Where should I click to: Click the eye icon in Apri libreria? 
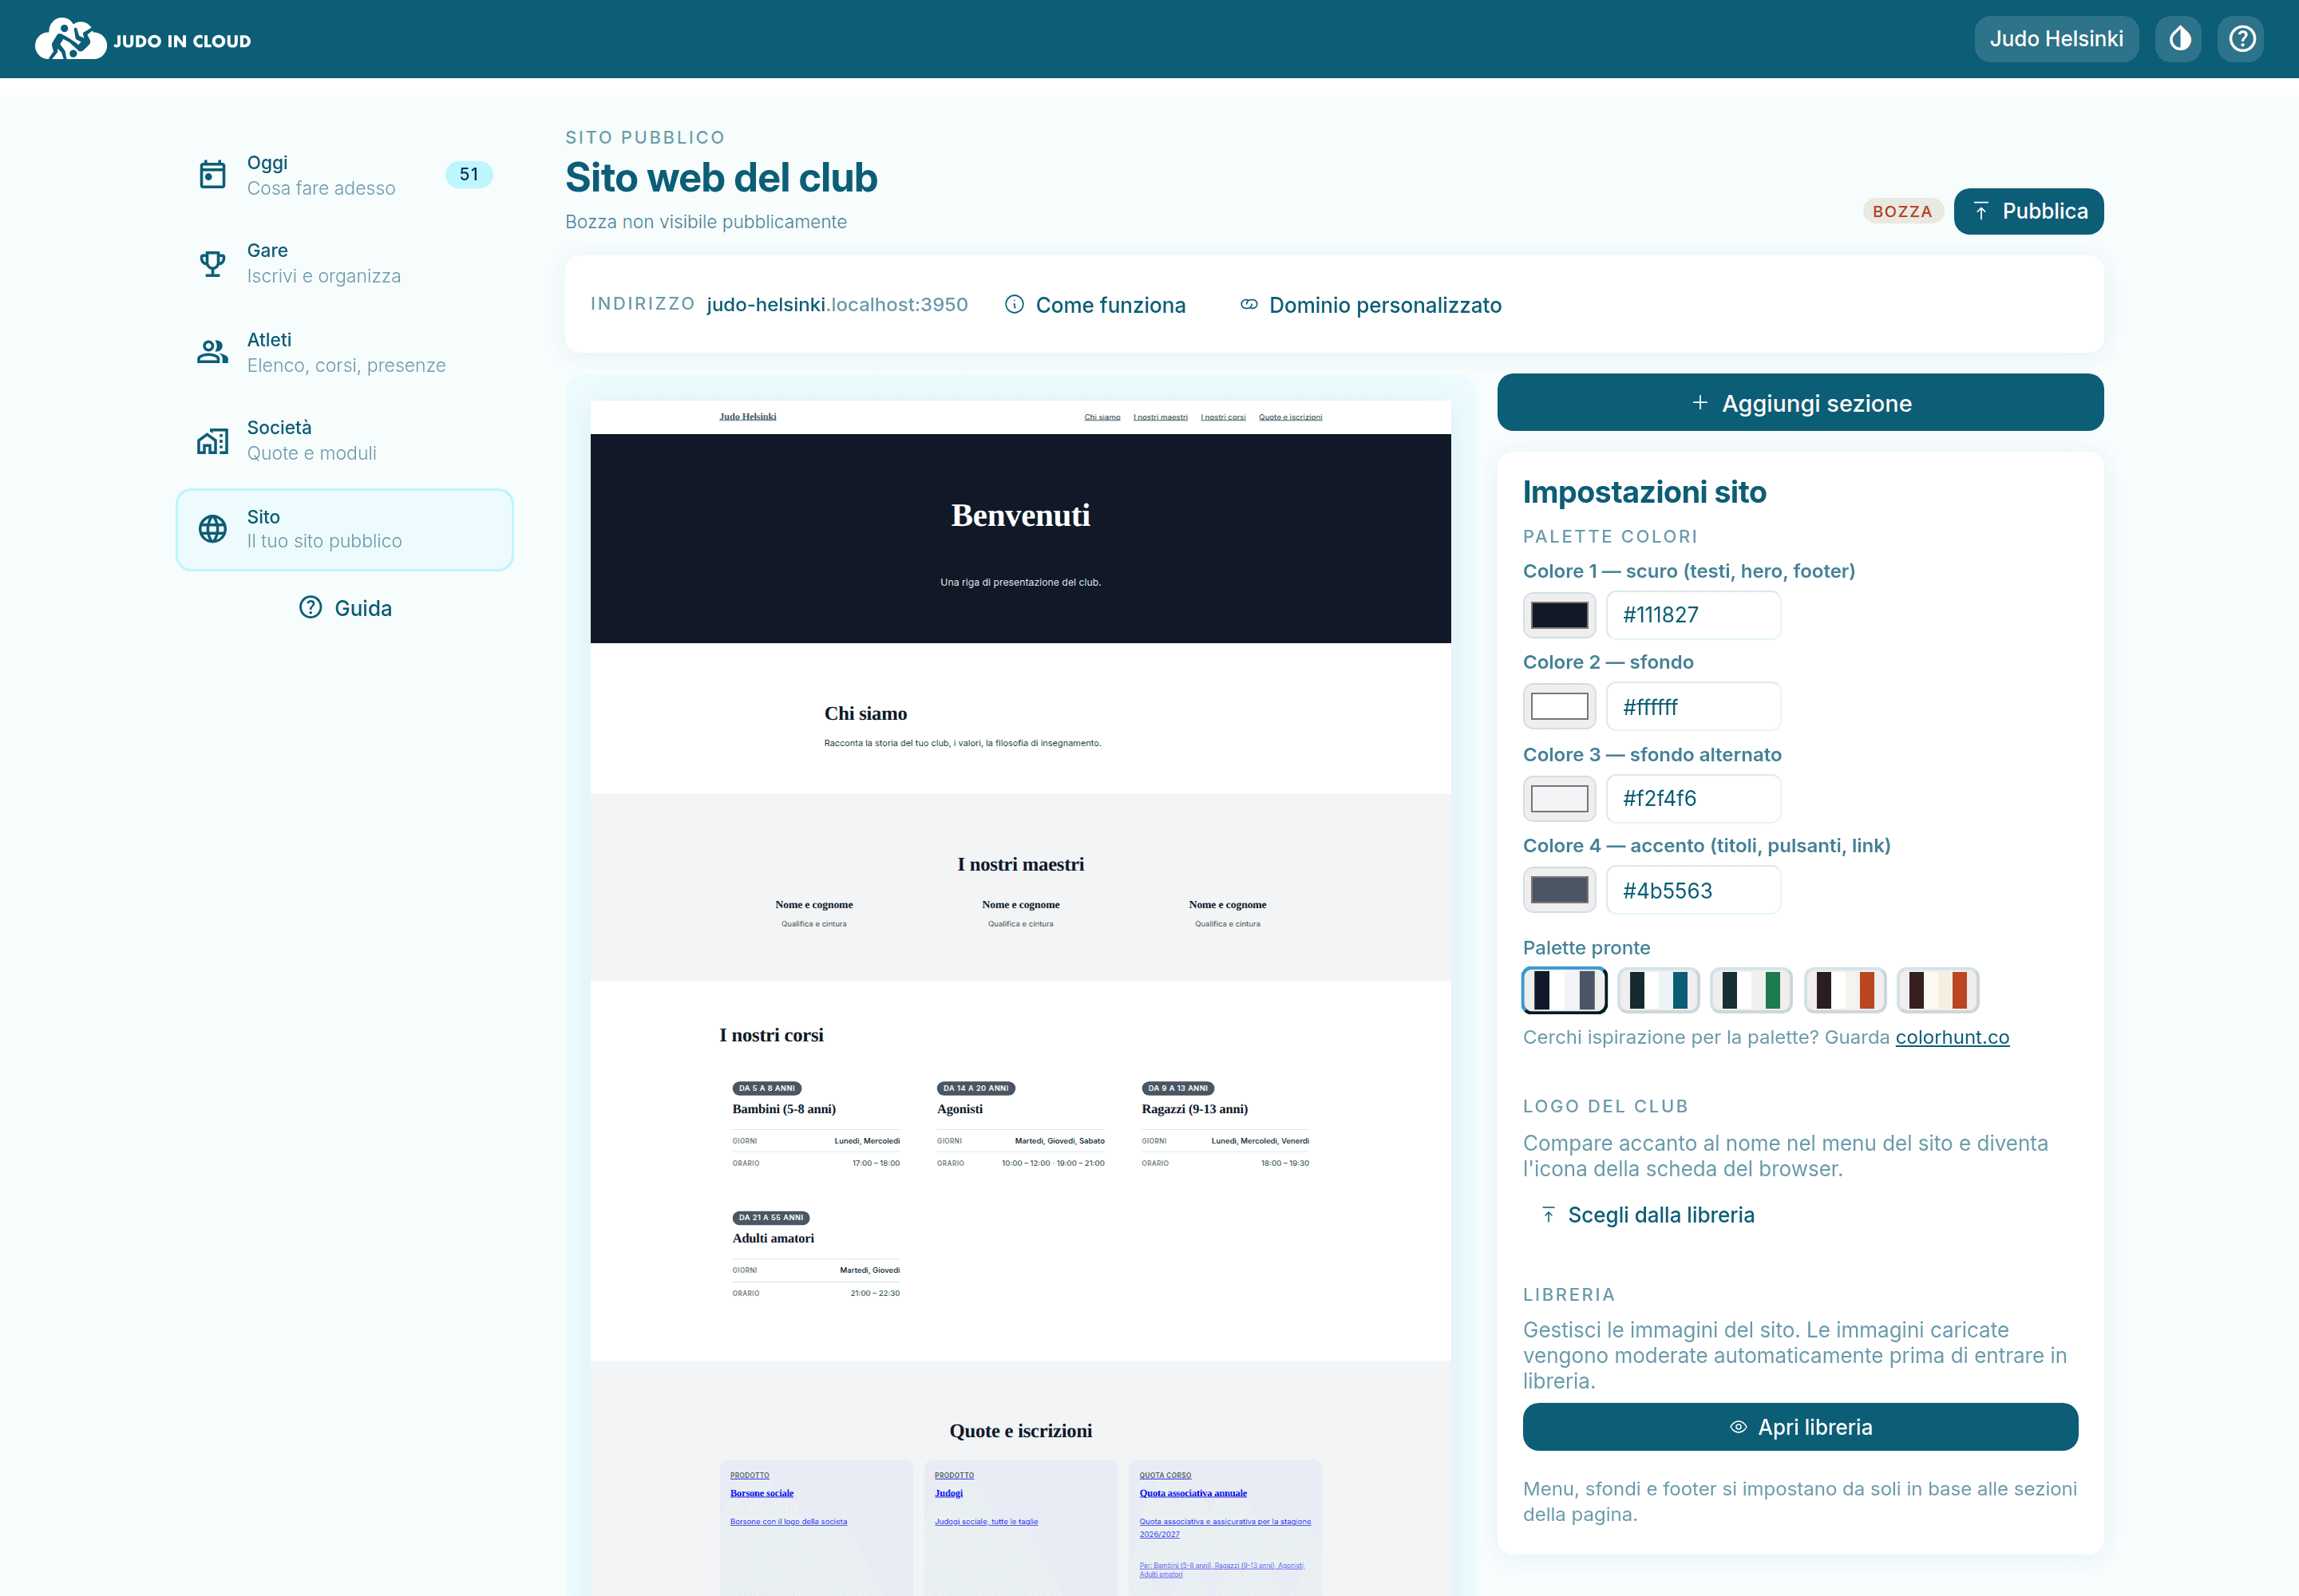click(x=1739, y=1427)
